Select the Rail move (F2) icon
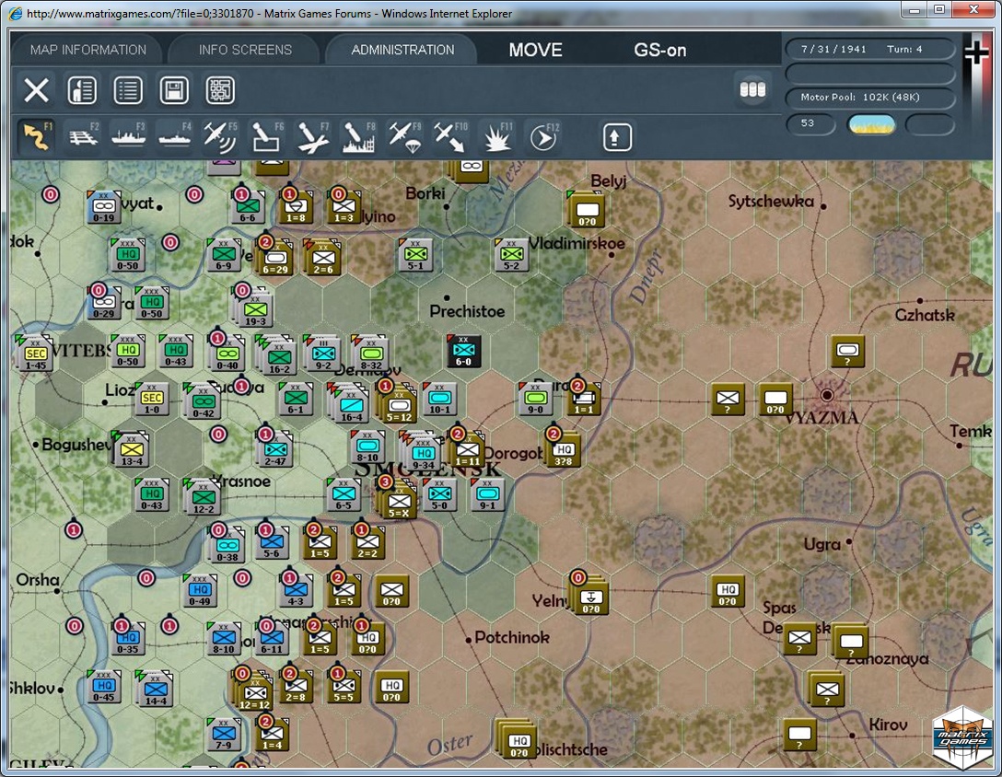 (x=83, y=137)
